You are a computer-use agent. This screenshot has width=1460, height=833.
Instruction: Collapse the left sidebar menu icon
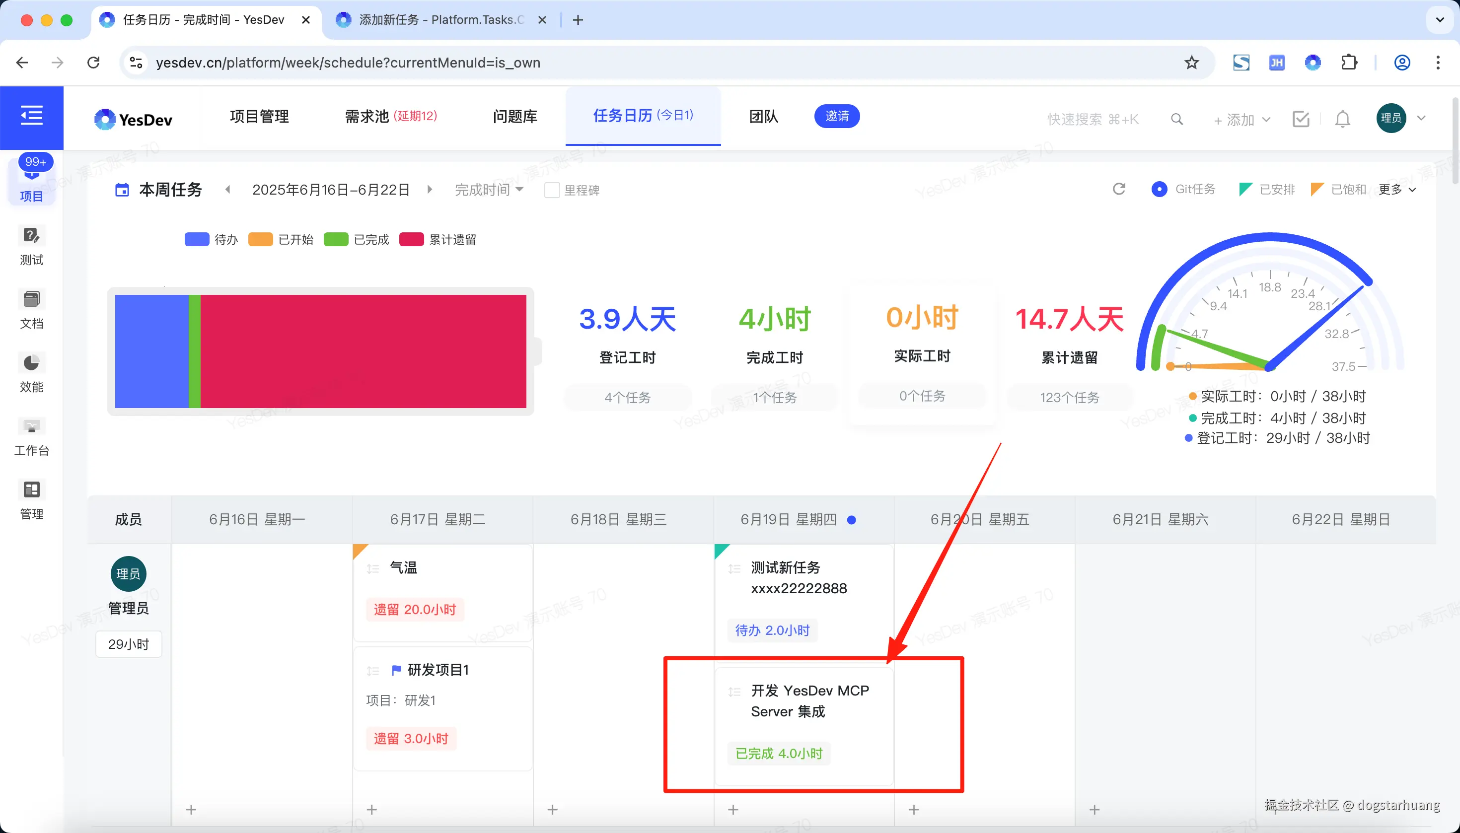point(31,116)
